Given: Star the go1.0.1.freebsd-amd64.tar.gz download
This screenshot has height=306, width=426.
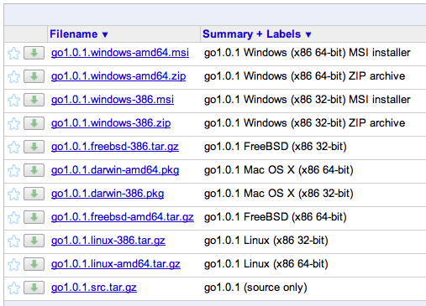Looking at the screenshot, I should [13, 217].
